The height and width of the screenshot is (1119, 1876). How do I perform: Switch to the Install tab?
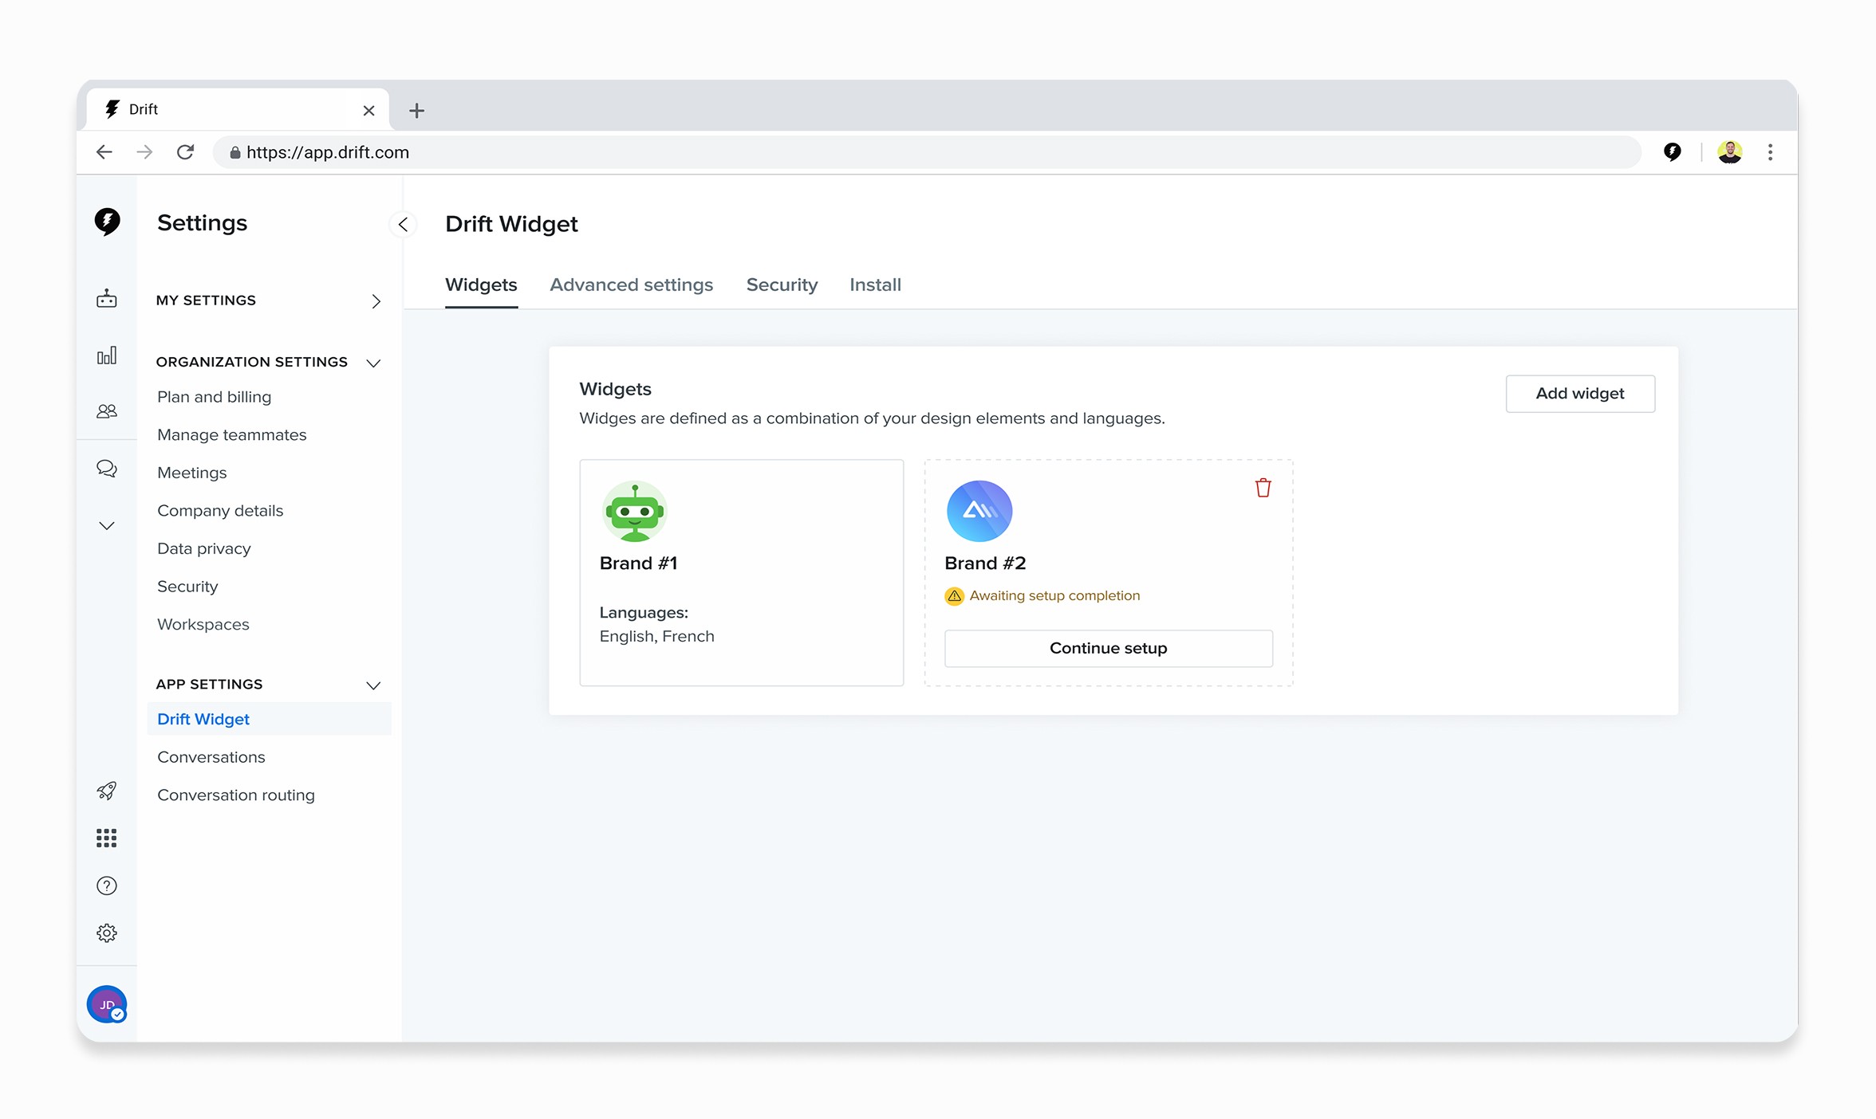coord(875,285)
